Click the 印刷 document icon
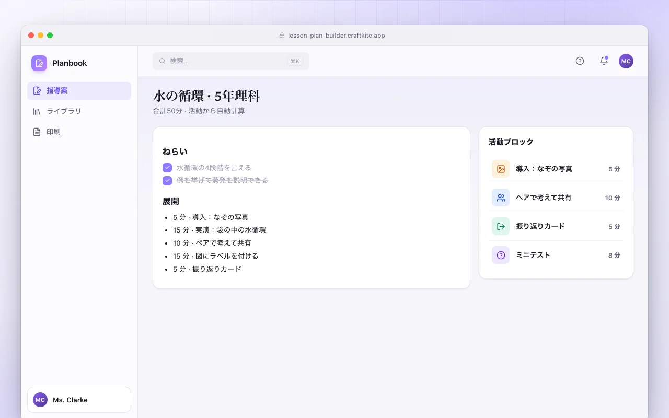Viewport: 669px width, 418px height. point(37,132)
